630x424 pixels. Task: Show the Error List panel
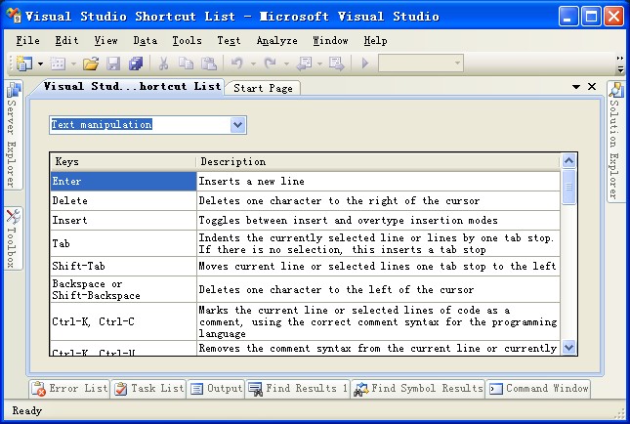point(69,388)
